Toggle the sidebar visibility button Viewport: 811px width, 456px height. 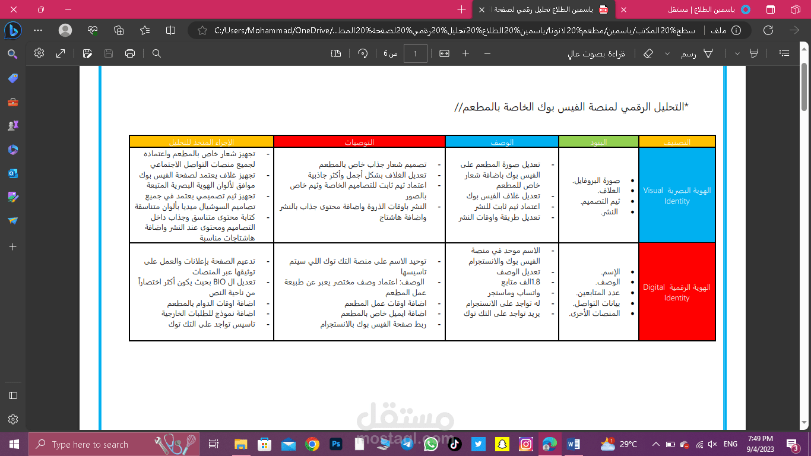pos(12,395)
